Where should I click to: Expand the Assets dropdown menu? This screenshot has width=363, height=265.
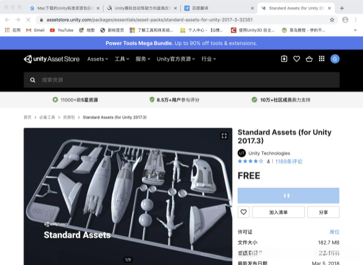coord(98,59)
